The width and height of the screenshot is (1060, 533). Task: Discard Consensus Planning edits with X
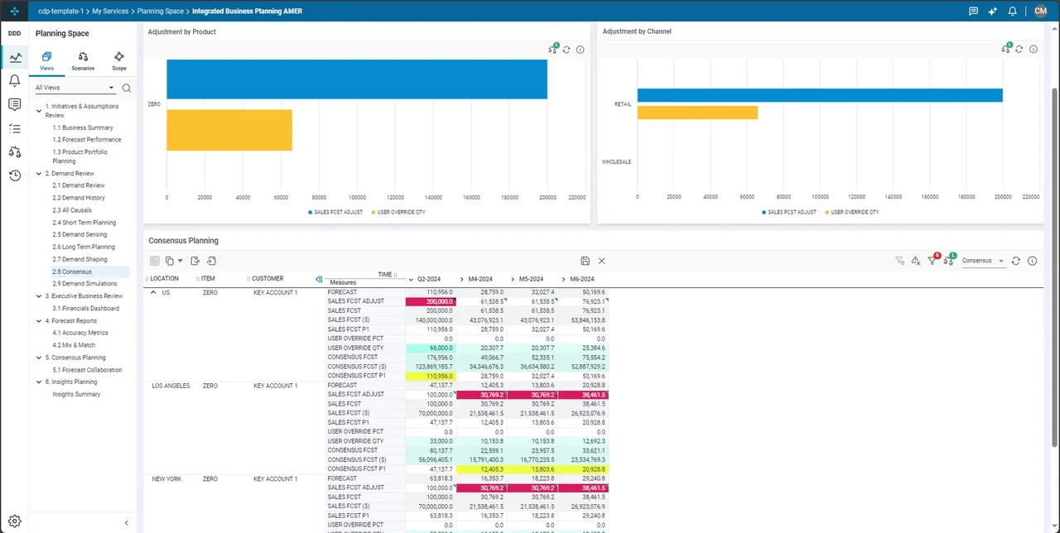[601, 261]
